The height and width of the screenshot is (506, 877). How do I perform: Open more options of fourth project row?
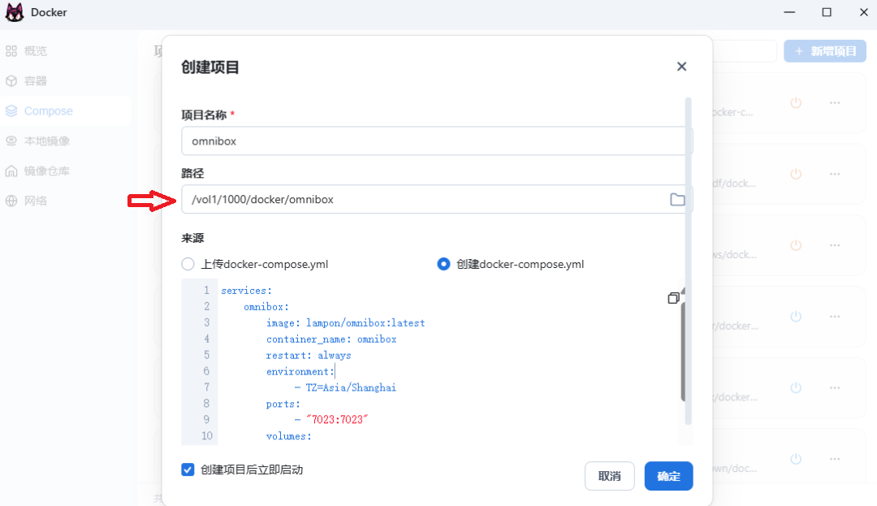(835, 317)
